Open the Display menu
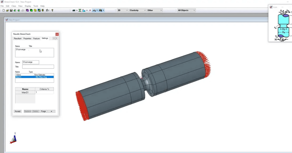 [28, 6]
